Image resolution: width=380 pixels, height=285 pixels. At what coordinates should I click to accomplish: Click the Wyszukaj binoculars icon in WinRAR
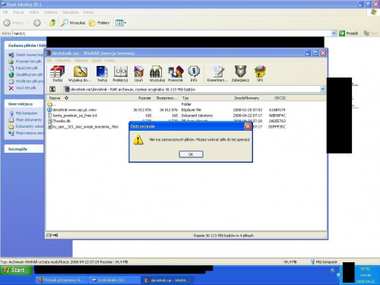(x=157, y=74)
